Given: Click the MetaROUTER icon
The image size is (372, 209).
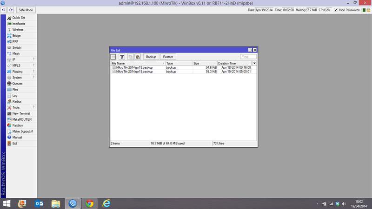Looking at the screenshot, I should [x=9, y=119].
